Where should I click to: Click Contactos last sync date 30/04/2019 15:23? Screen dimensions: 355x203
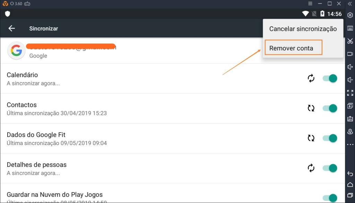pyautogui.click(x=84, y=113)
